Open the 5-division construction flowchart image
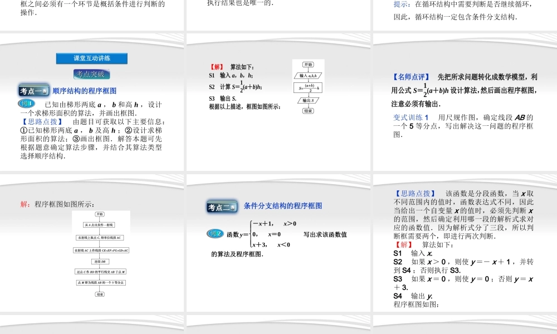This screenshot has width=557, height=334. (x=101, y=254)
